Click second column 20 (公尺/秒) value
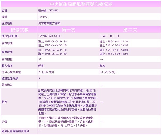The height and width of the screenshot is (135, 162). tap(108, 72)
